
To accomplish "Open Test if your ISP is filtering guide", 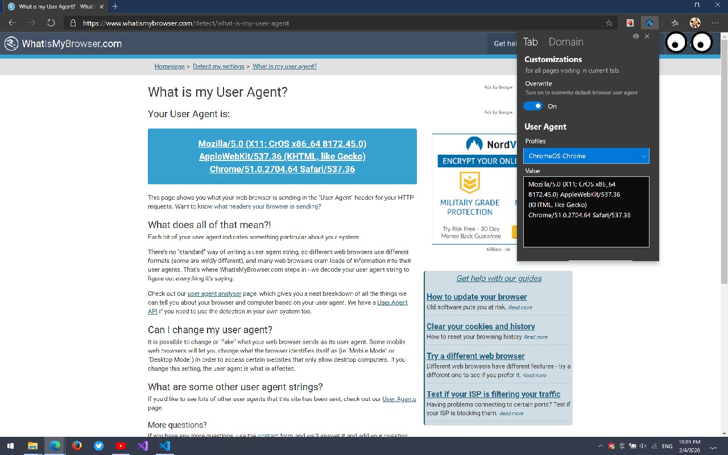I will pyautogui.click(x=493, y=394).
